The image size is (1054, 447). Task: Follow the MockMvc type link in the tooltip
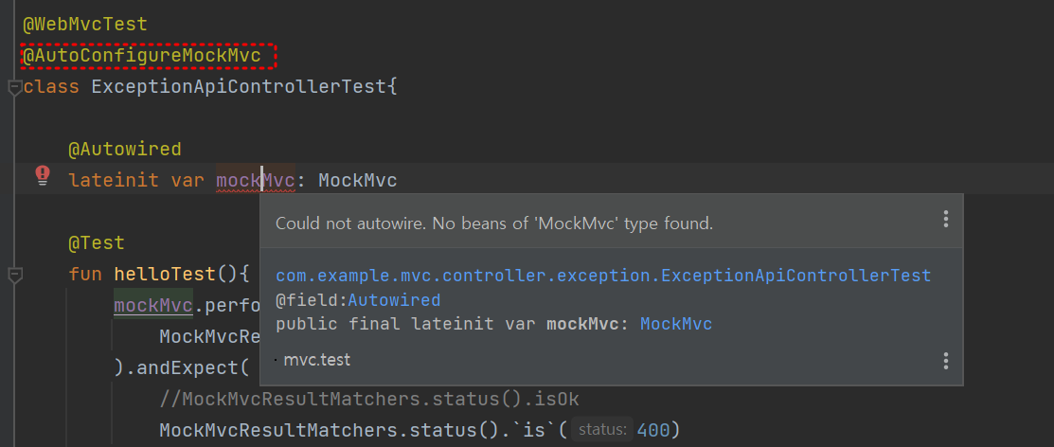(x=675, y=324)
